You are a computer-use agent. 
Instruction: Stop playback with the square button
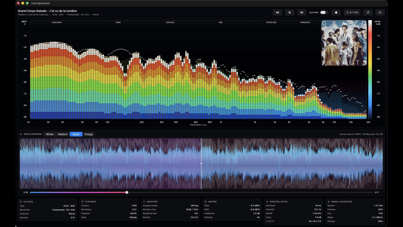point(336,13)
